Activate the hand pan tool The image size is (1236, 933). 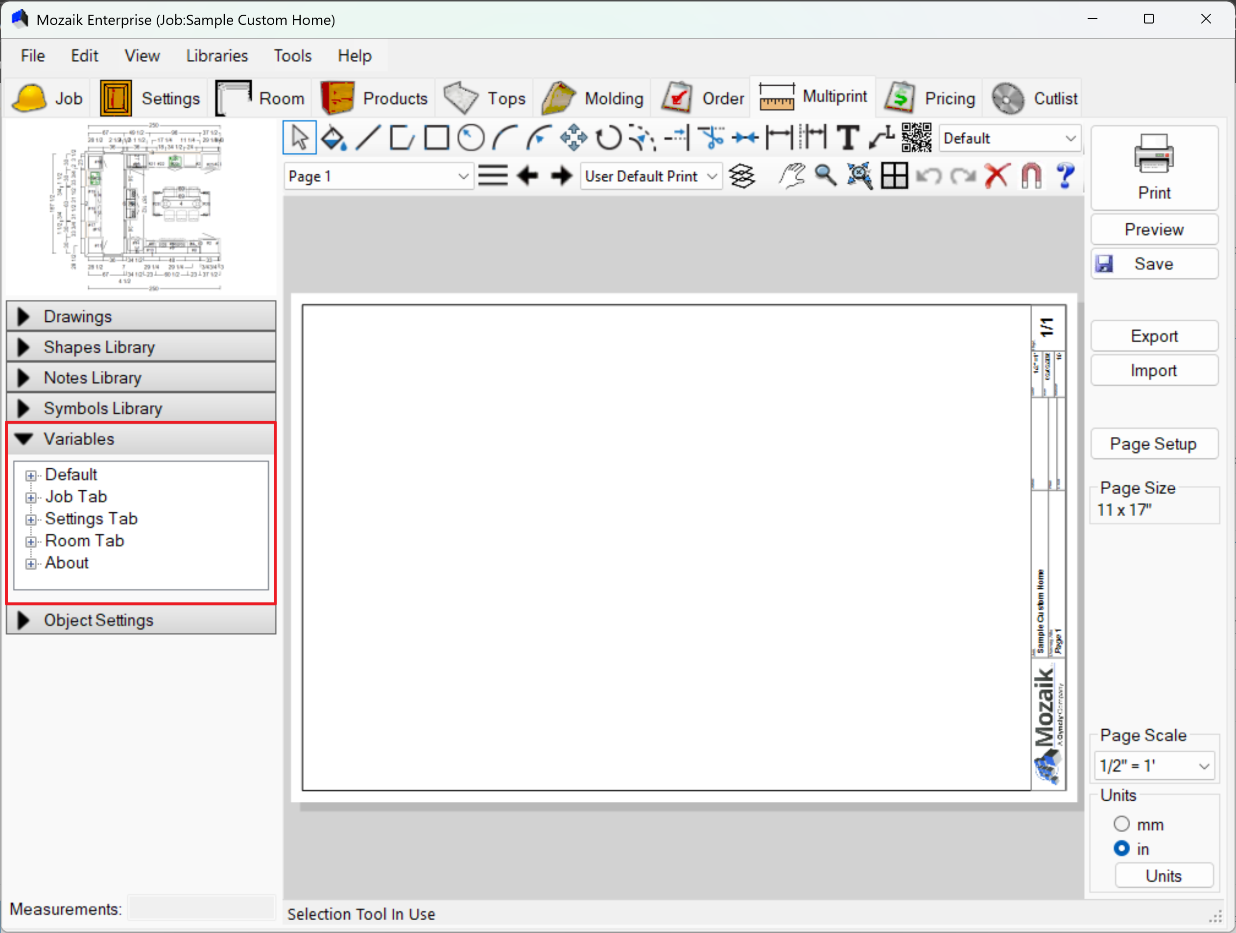pos(792,176)
